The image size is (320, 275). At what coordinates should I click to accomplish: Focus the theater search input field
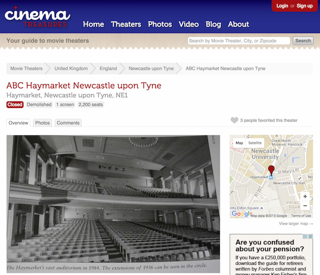[x=239, y=41]
